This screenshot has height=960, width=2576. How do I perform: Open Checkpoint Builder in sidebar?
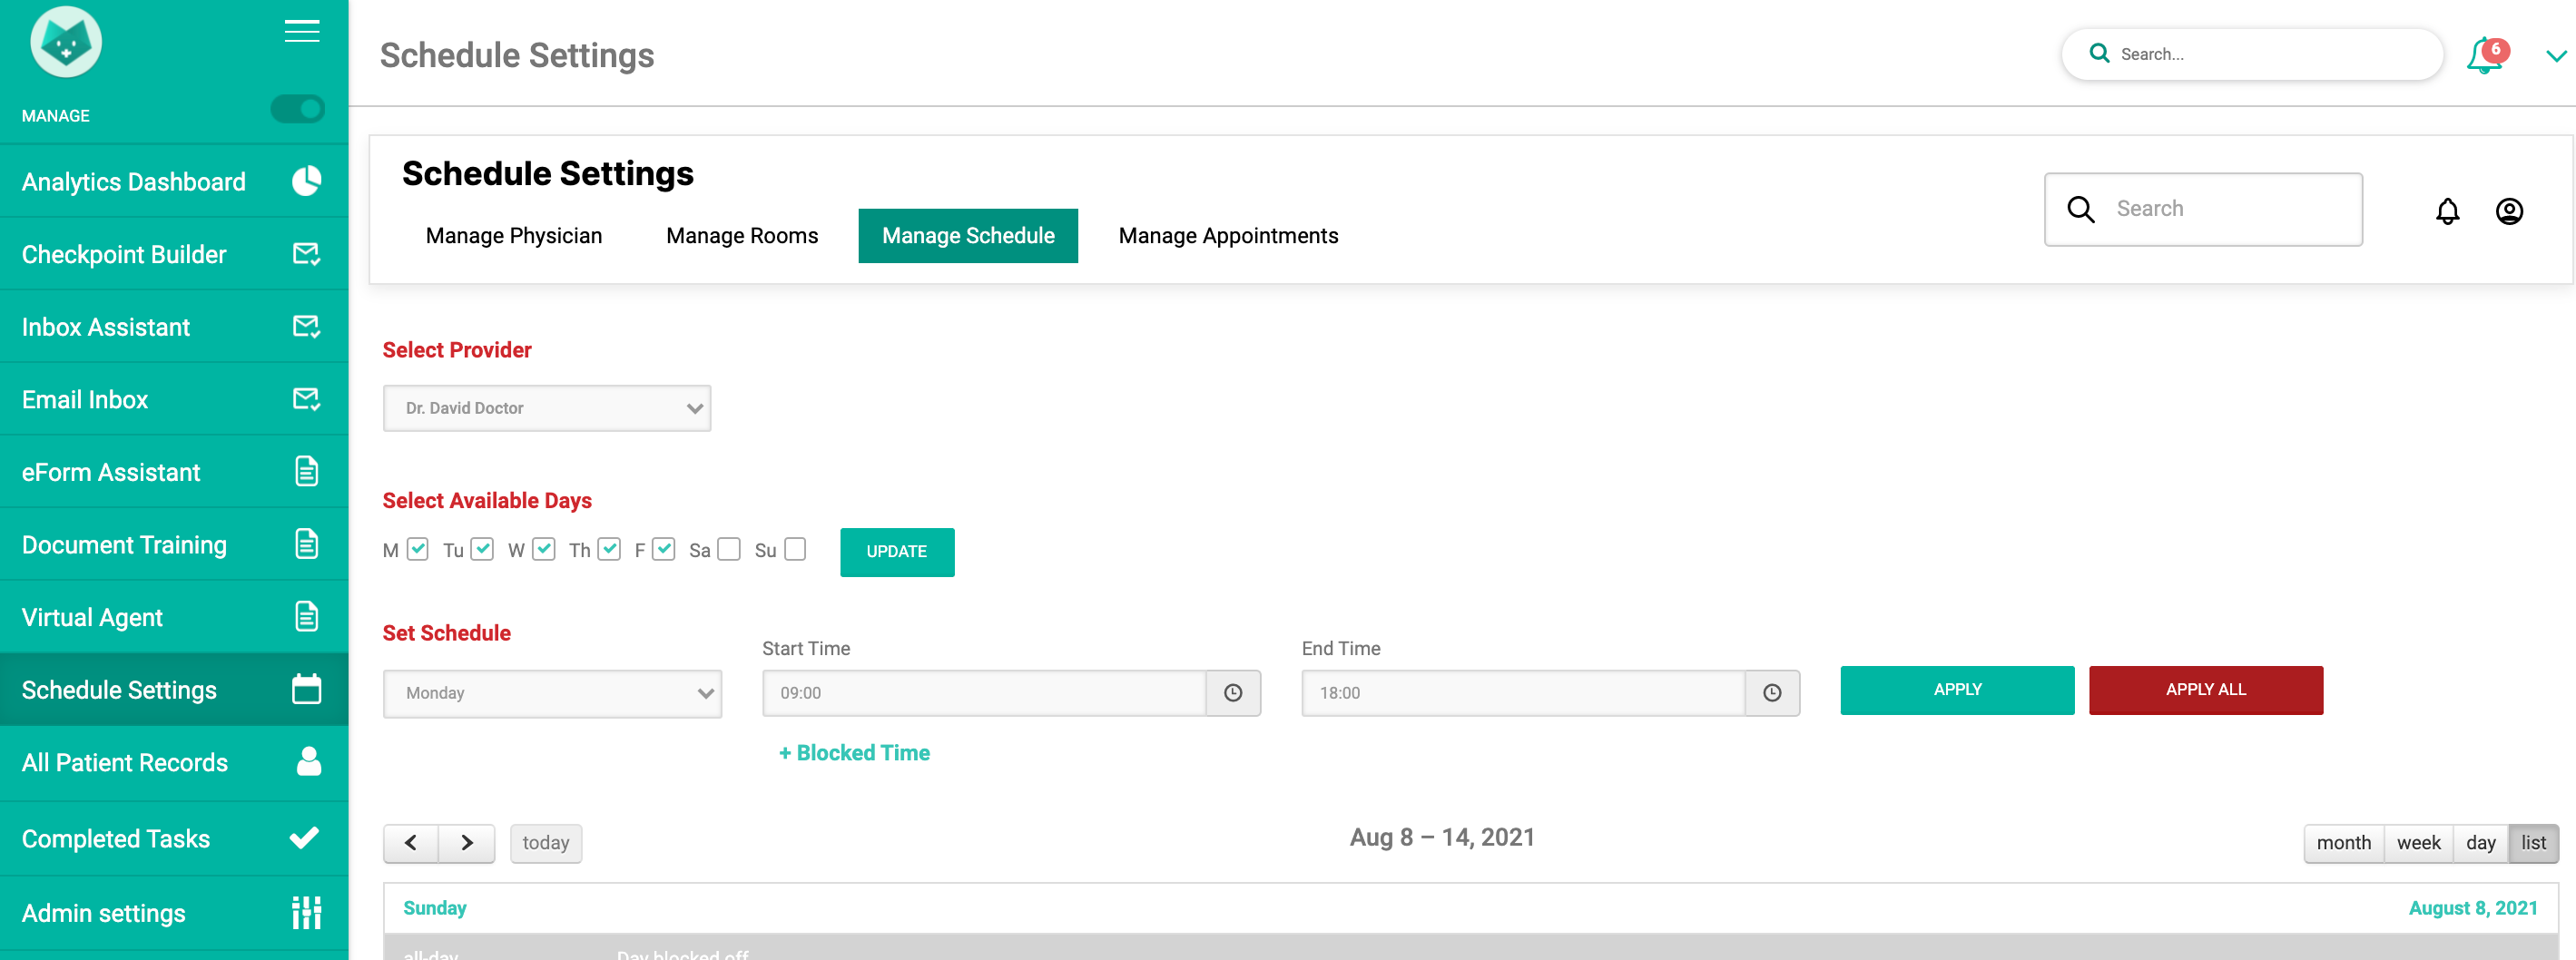click(x=174, y=254)
